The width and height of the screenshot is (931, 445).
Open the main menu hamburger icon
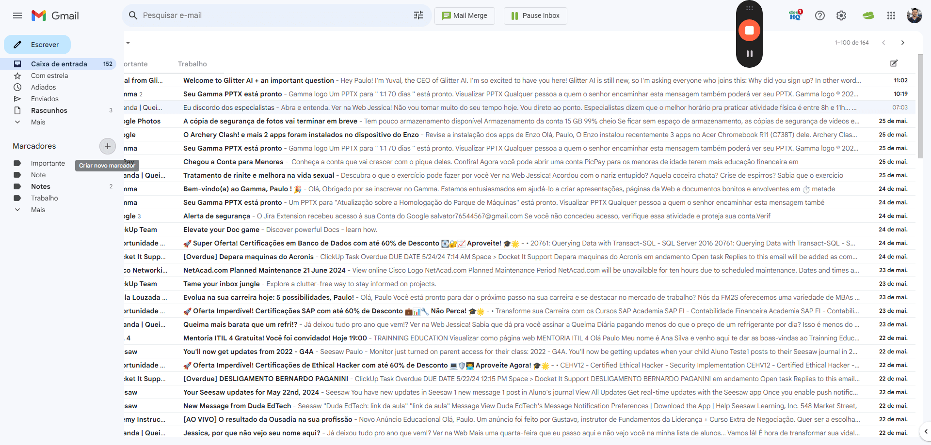coord(17,15)
